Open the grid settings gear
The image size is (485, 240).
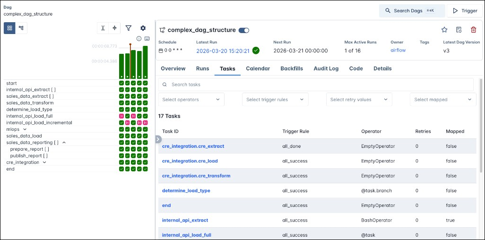click(x=143, y=28)
